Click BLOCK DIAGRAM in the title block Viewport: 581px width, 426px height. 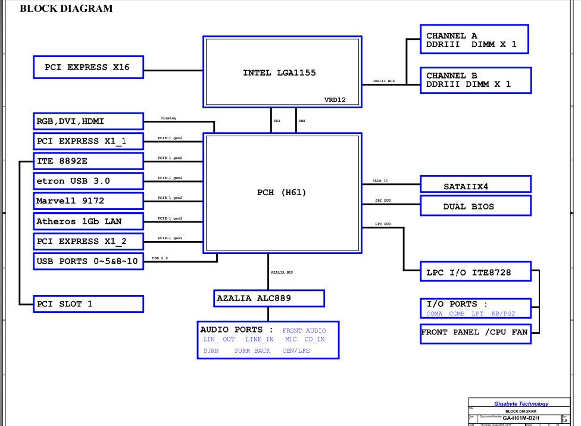point(521,411)
